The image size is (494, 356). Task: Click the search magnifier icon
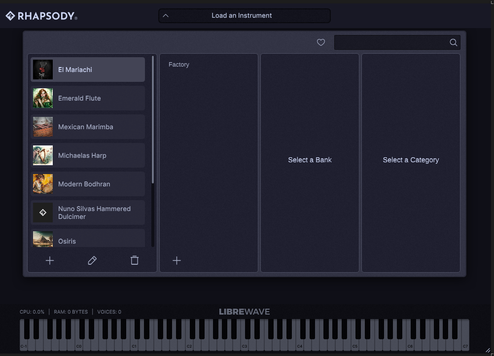(x=453, y=42)
